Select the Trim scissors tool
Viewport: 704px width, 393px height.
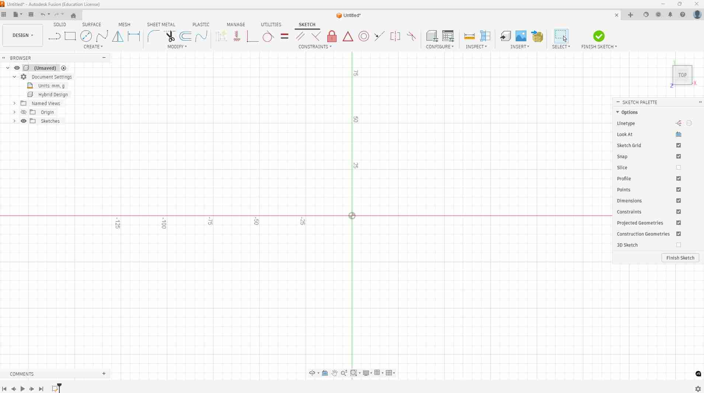pyautogui.click(x=170, y=36)
